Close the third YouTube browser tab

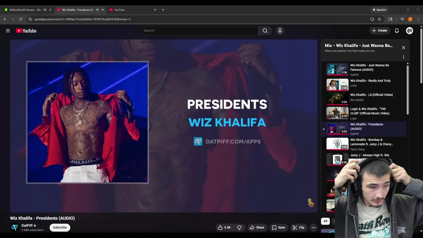point(155,10)
